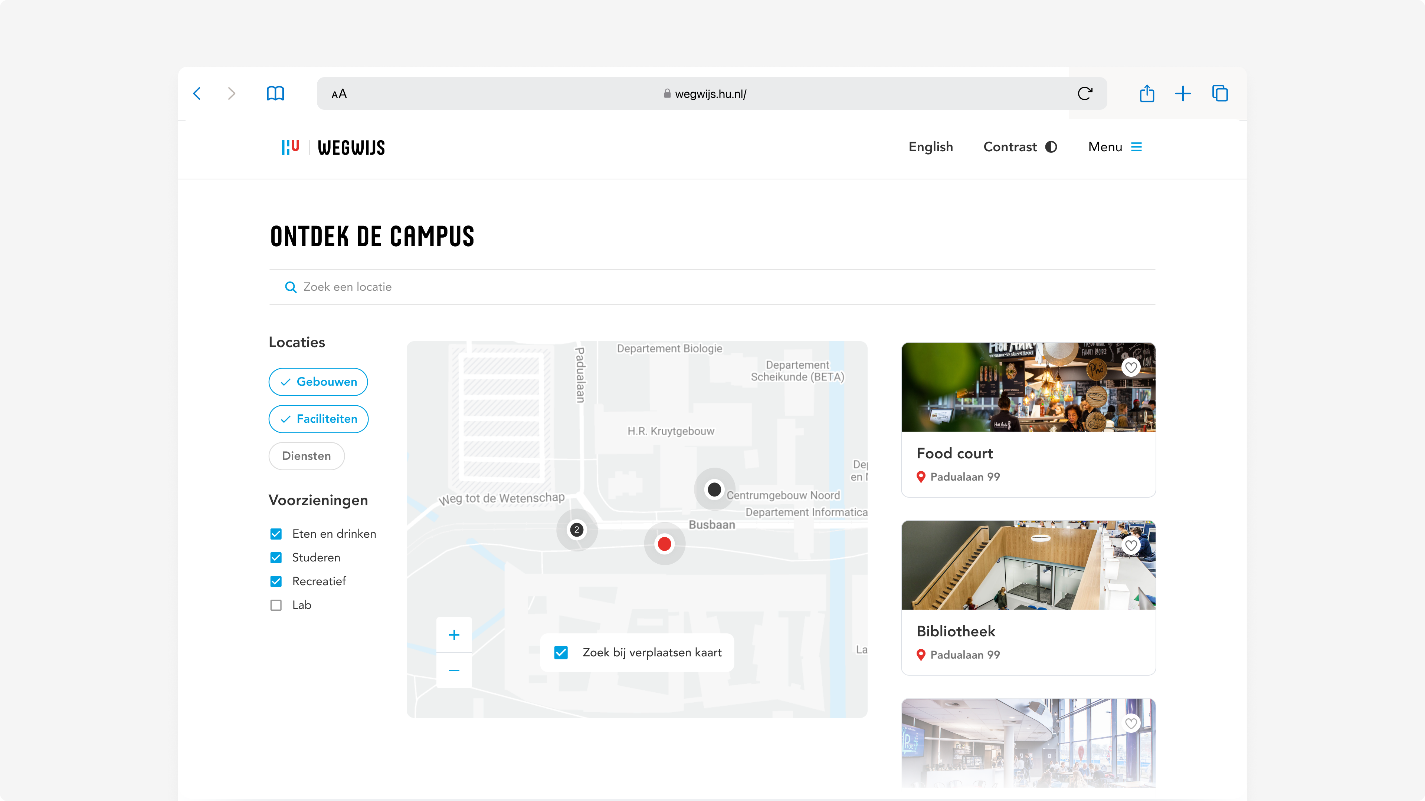Favorite the Bibliotheek card heart
Screen dimensions: 1425x801
point(1131,545)
